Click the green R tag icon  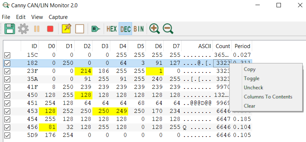click(x=95, y=29)
